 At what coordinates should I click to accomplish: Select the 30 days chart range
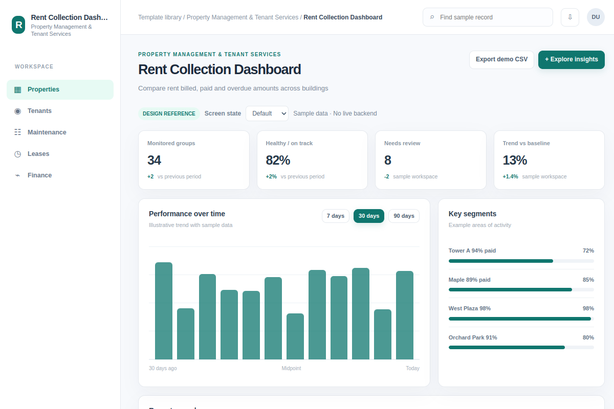coord(369,216)
